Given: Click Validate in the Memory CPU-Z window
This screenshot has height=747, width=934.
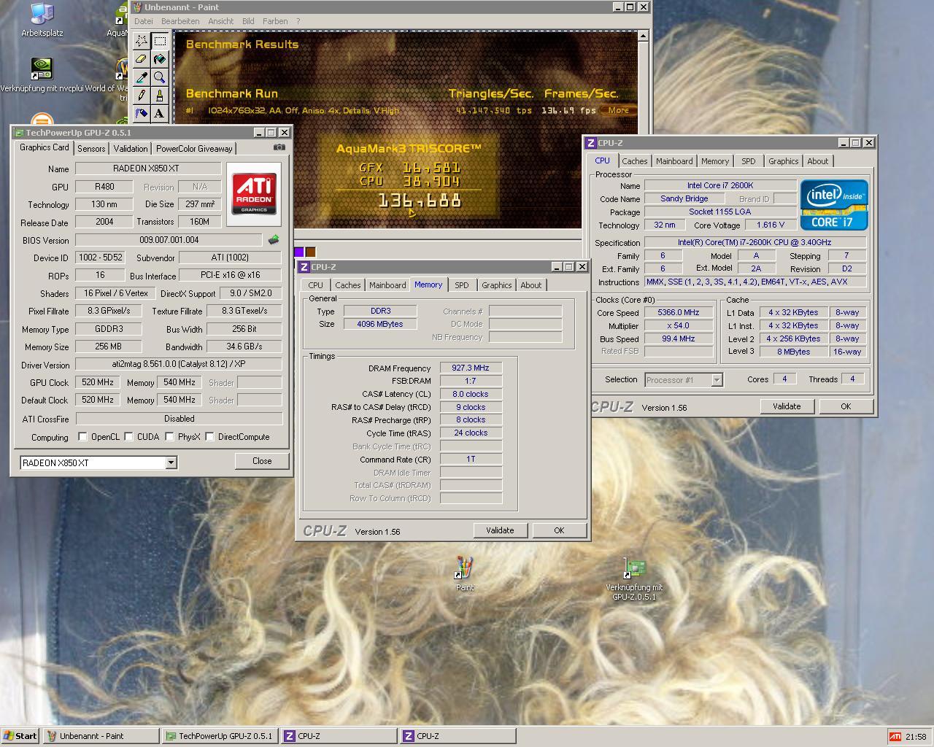Looking at the screenshot, I should click(x=500, y=530).
